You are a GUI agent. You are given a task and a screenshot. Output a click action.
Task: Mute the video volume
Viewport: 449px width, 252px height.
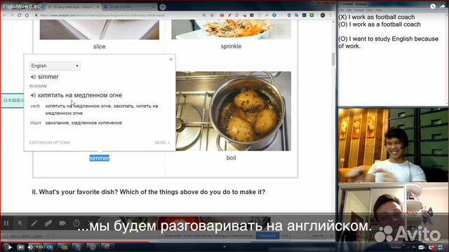tap(30, 247)
